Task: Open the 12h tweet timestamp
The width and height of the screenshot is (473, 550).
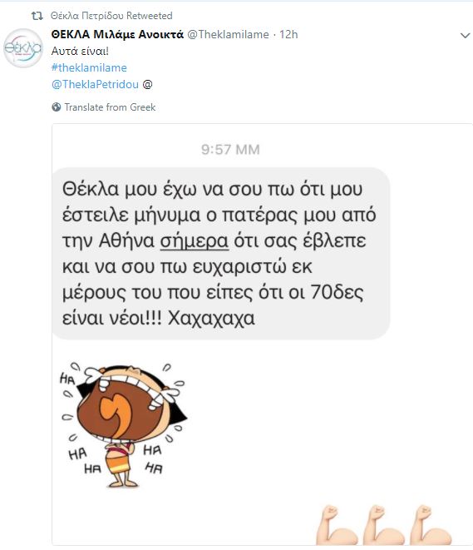Action: point(288,34)
